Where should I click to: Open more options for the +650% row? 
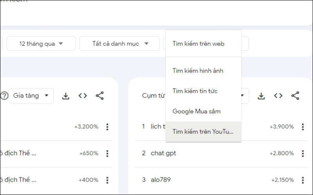click(107, 153)
